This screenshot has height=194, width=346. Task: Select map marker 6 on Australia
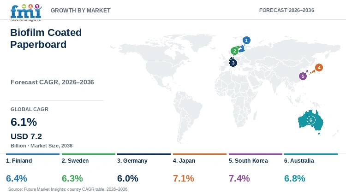tap(311, 120)
